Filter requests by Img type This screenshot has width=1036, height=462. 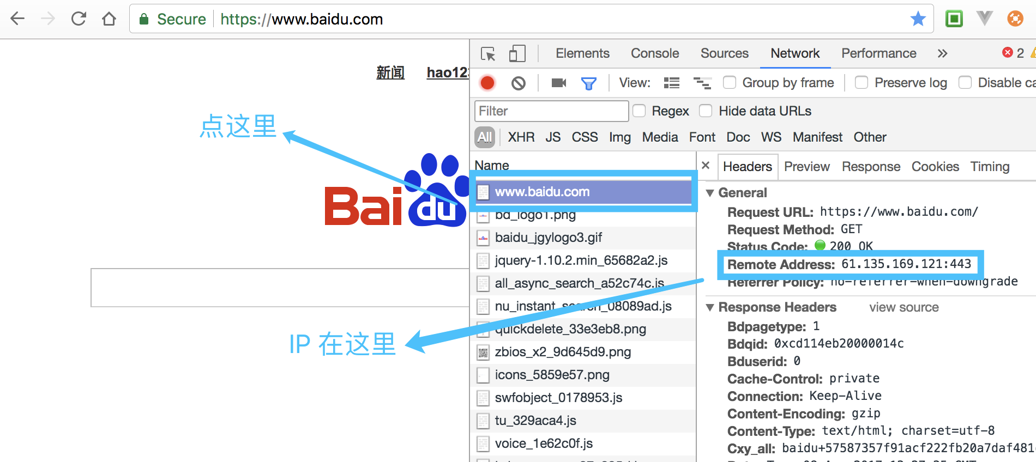(620, 137)
